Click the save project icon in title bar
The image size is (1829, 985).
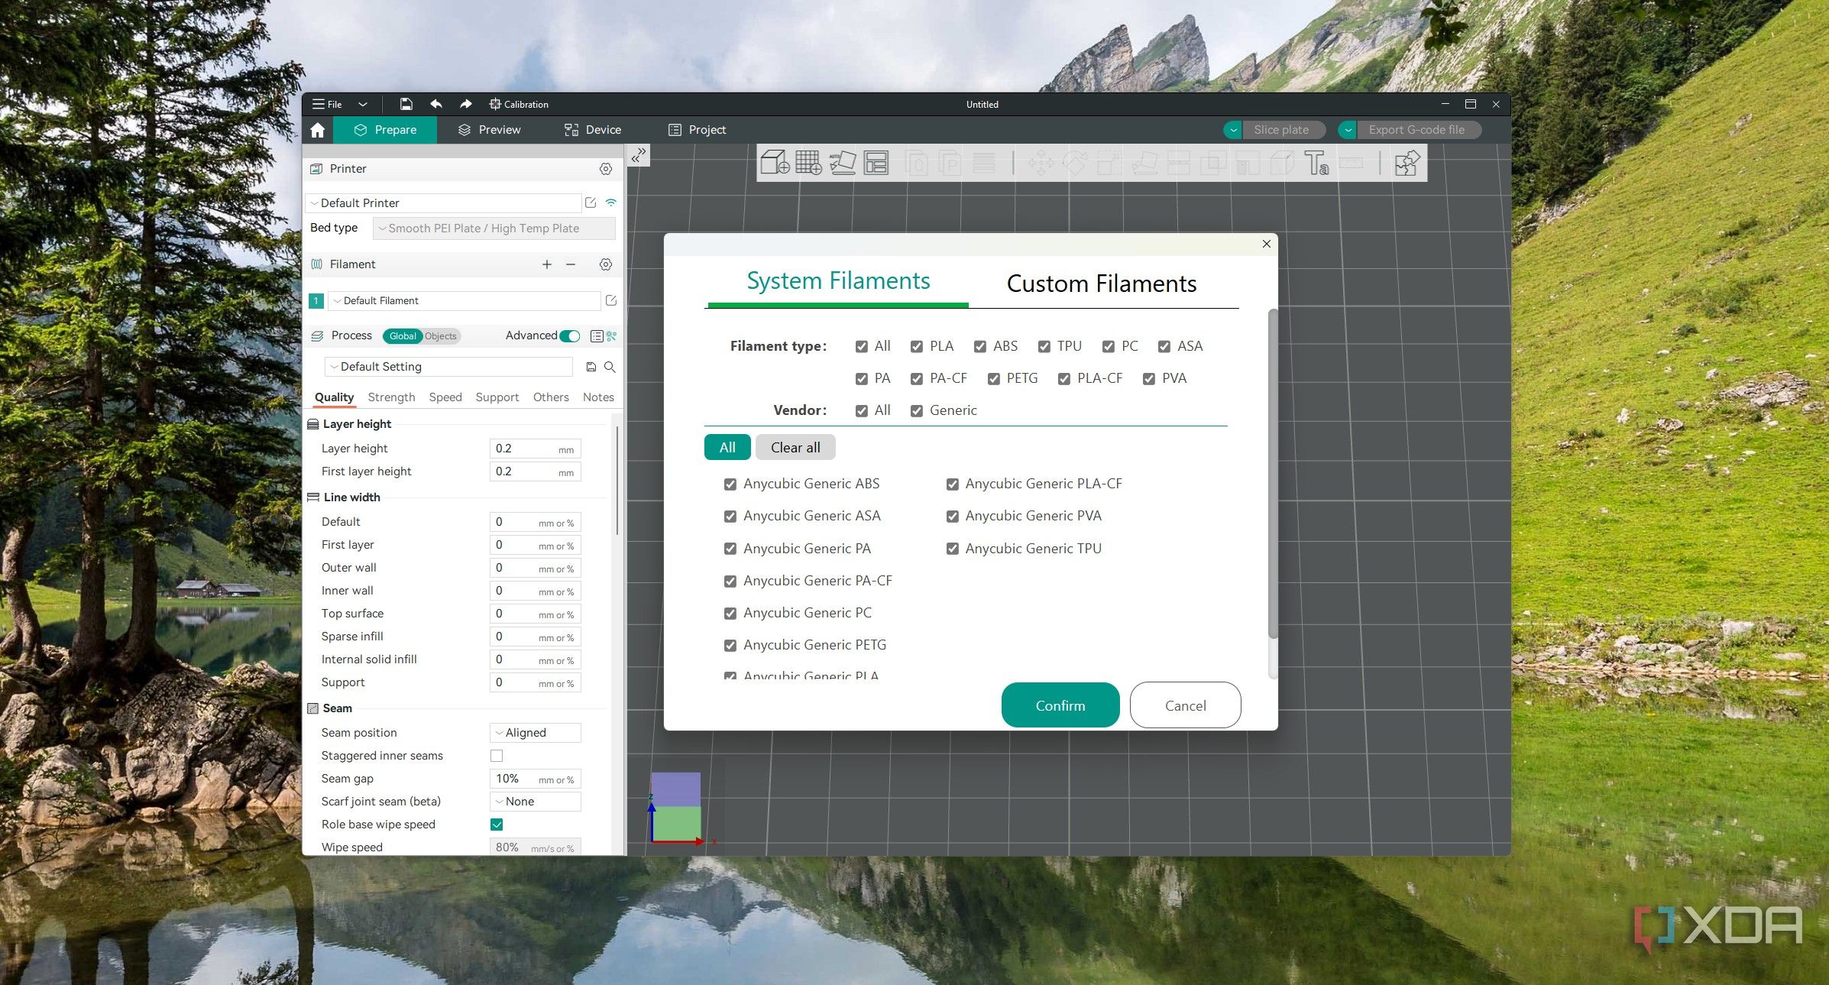click(x=406, y=104)
